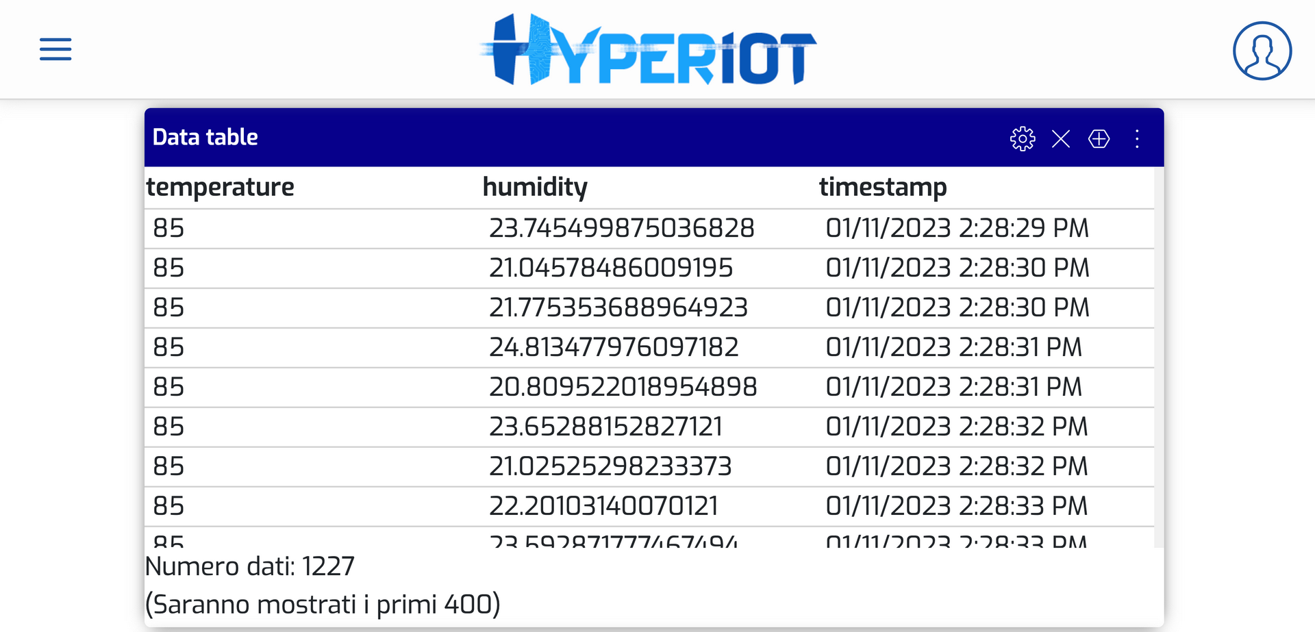Open the hamburger navigation menu

pyautogui.click(x=55, y=49)
